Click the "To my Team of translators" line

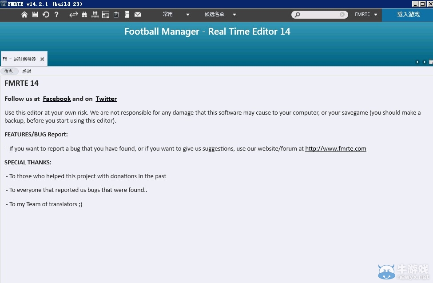pos(44,204)
